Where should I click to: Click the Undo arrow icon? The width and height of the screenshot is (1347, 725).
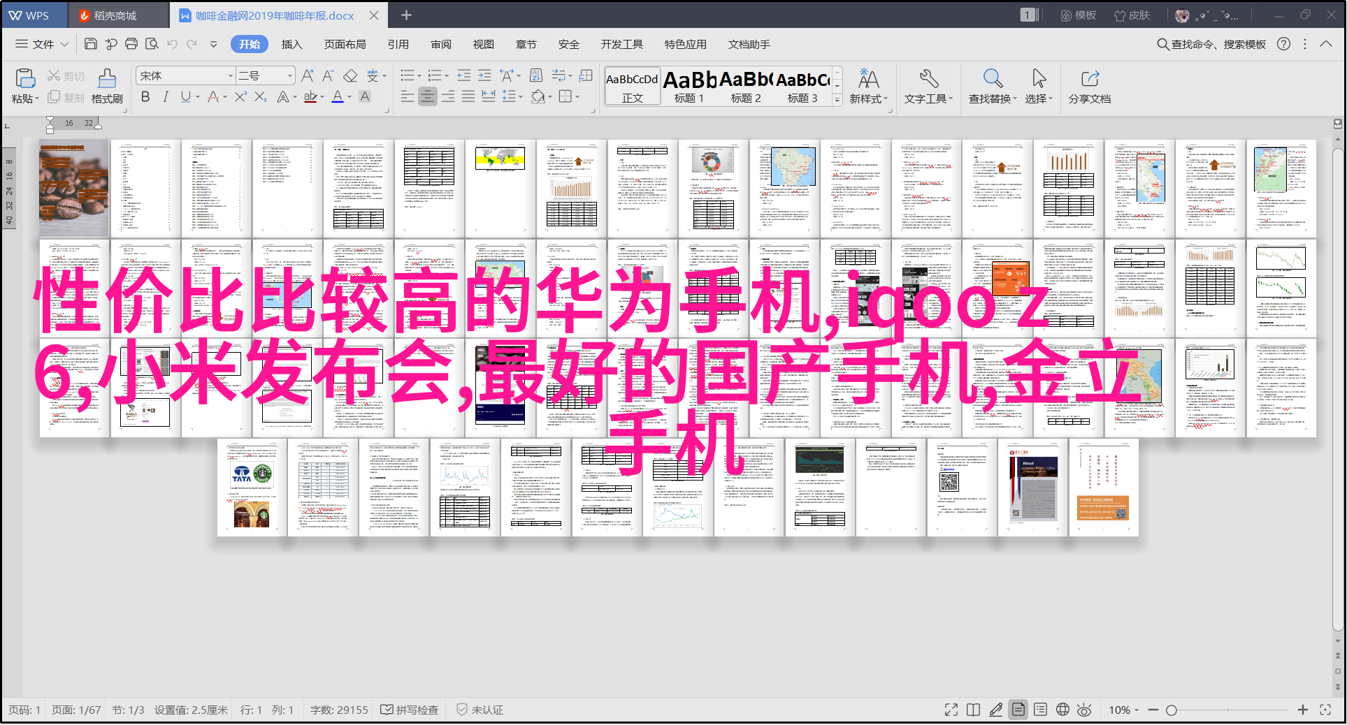coord(172,44)
